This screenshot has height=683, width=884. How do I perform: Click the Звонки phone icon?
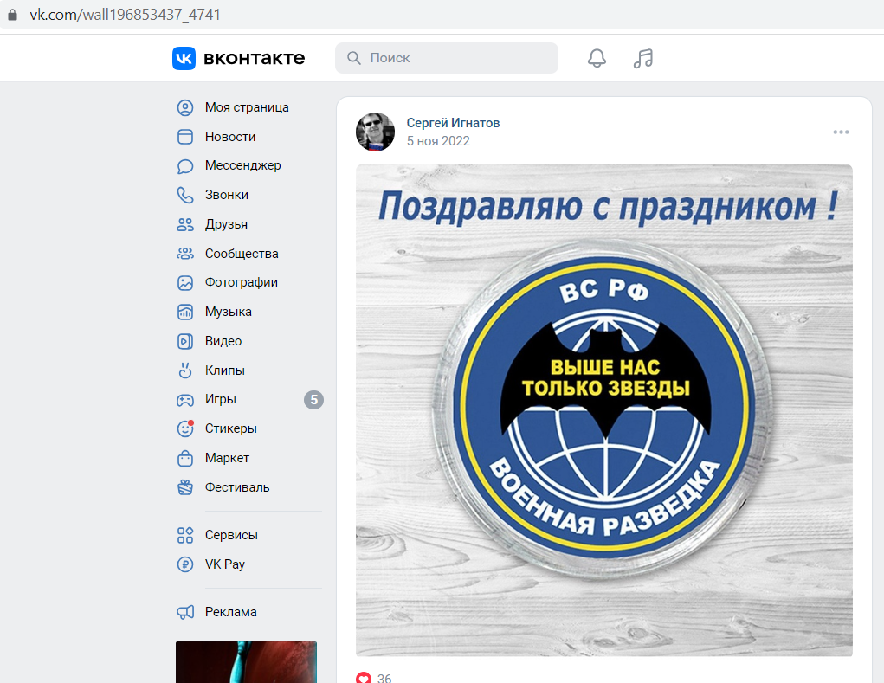click(x=185, y=195)
